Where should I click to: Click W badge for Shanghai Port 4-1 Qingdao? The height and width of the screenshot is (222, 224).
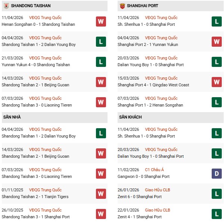pyautogui.click(x=217, y=82)
